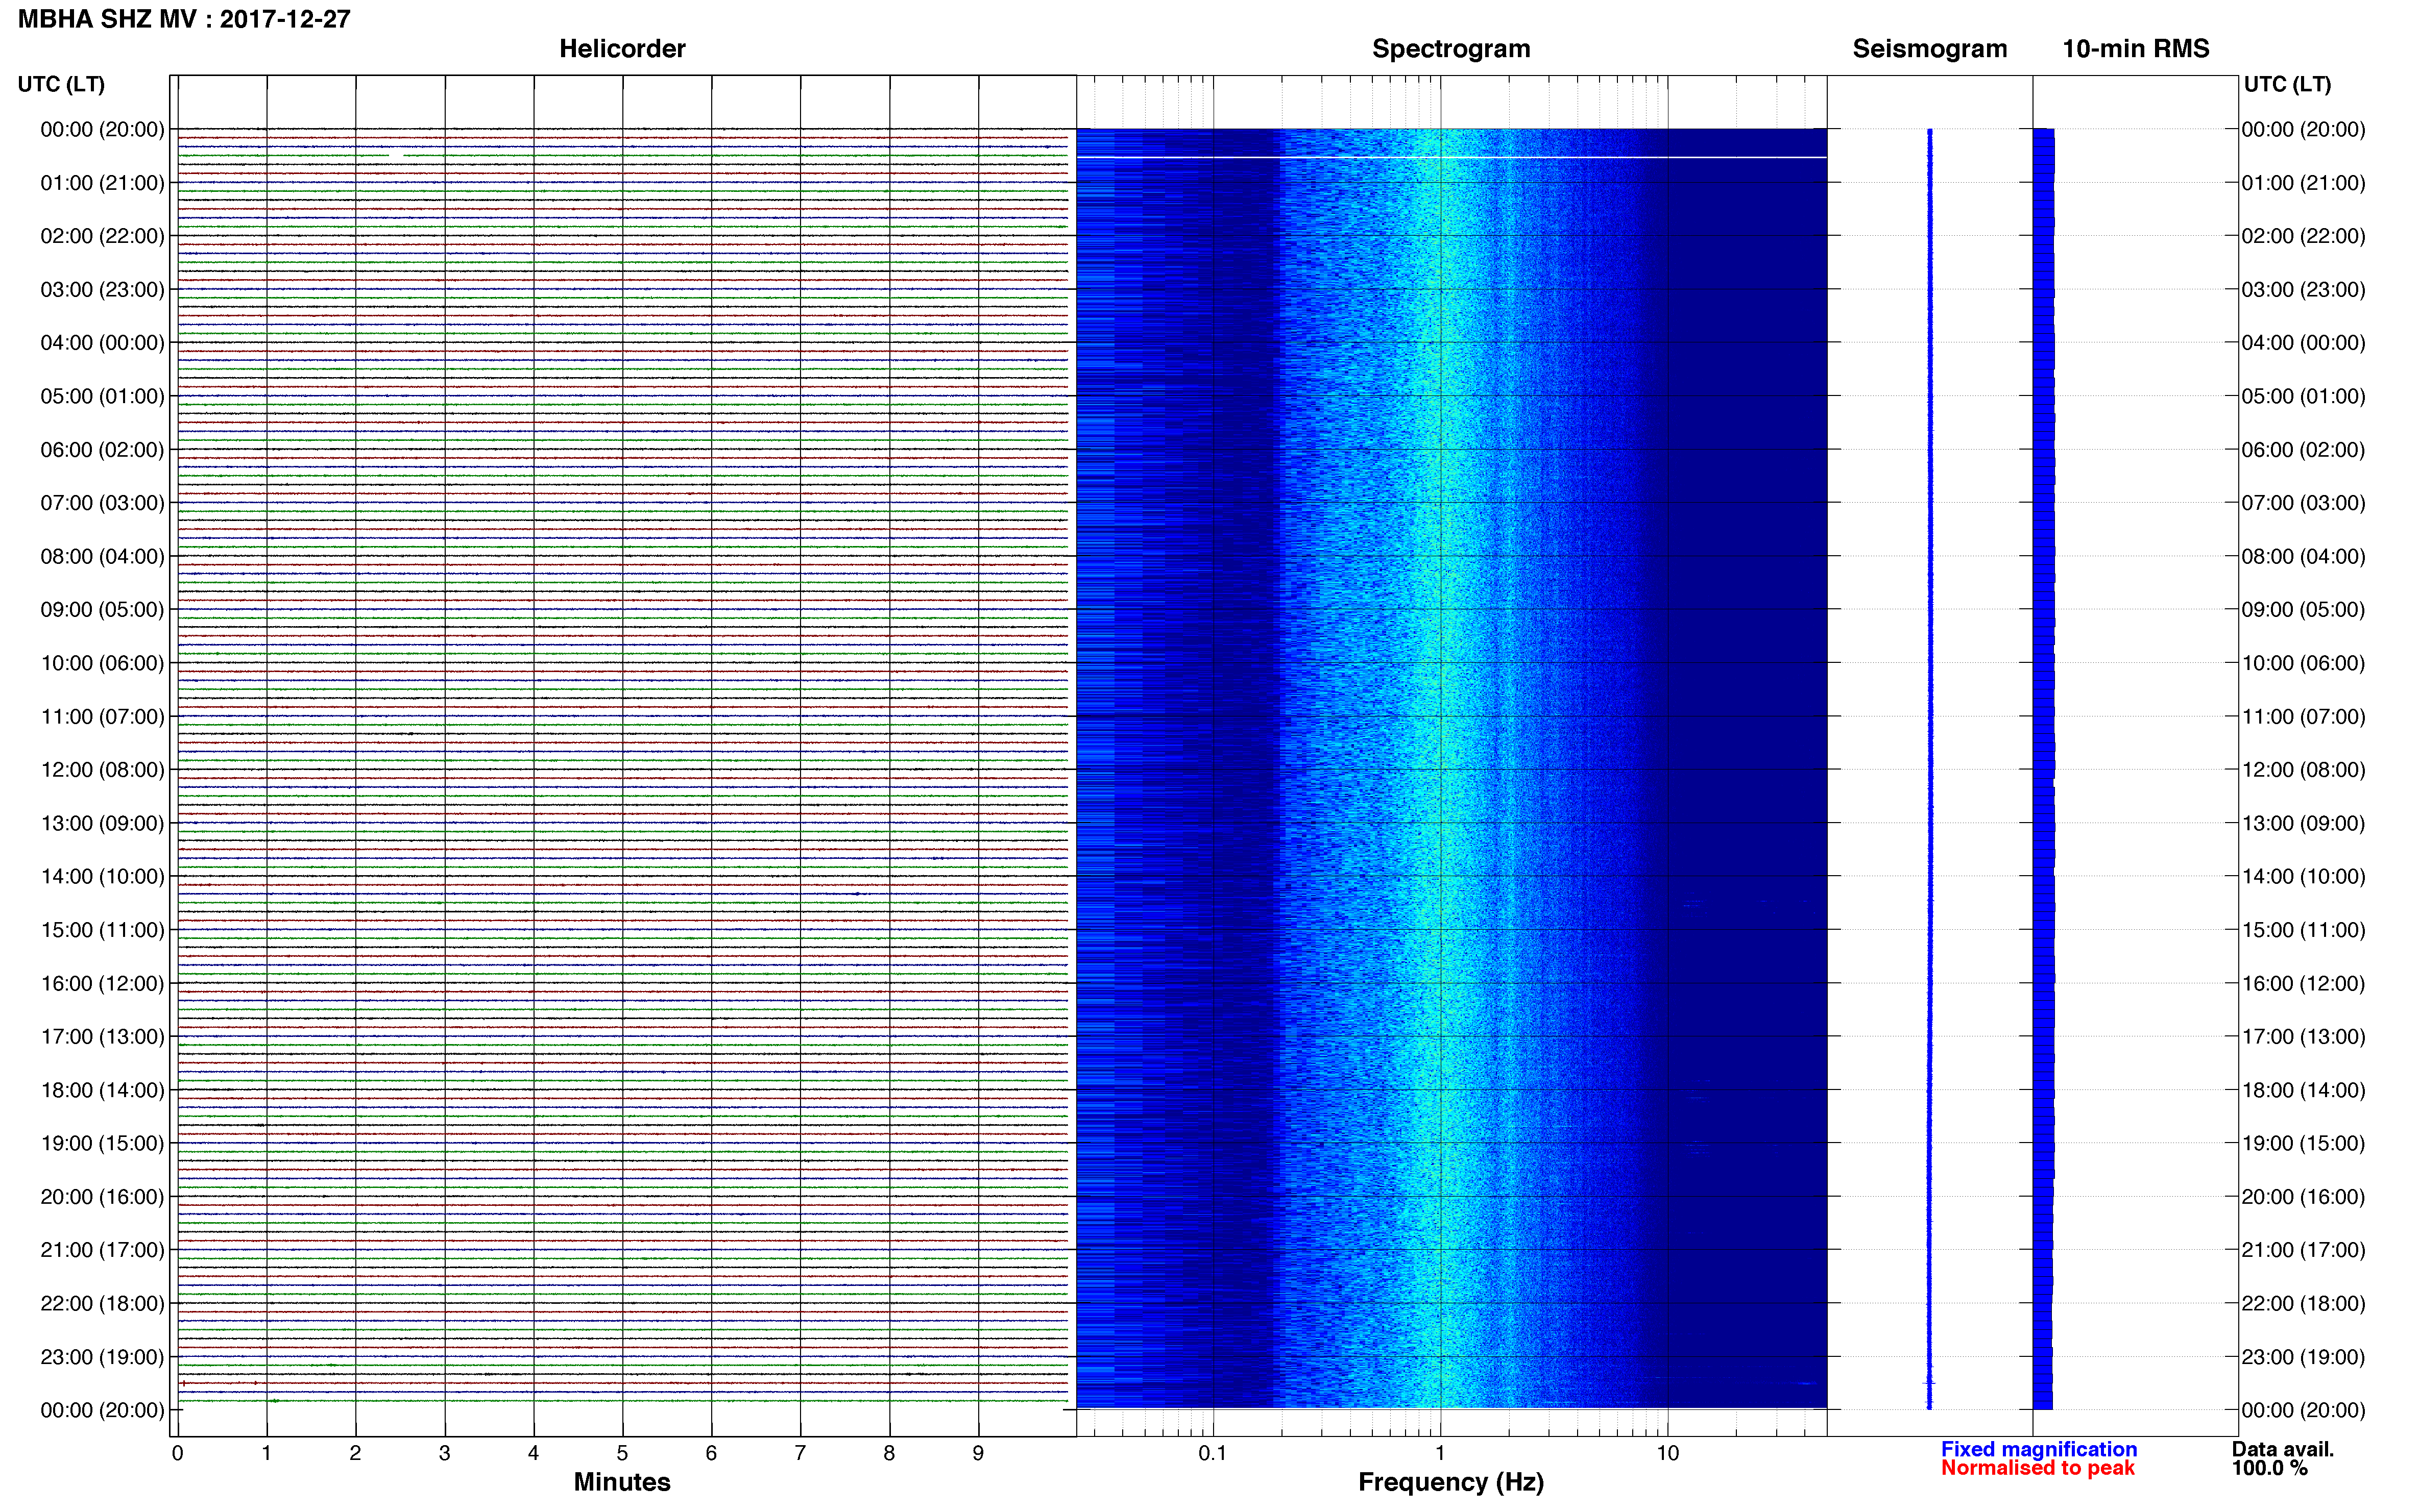Screen dimensions: 2420x1512
Task: Click '01:00 (21:00)' on the Helicorder time axis
Action: pyautogui.click(x=102, y=183)
